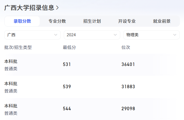
Task: Go to the 开设专业 tab
Action: click(127, 21)
